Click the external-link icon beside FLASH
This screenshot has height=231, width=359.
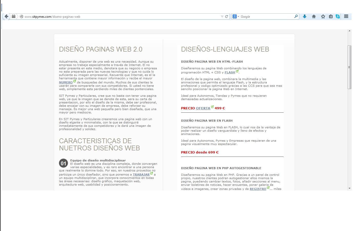click(x=237, y=71)
